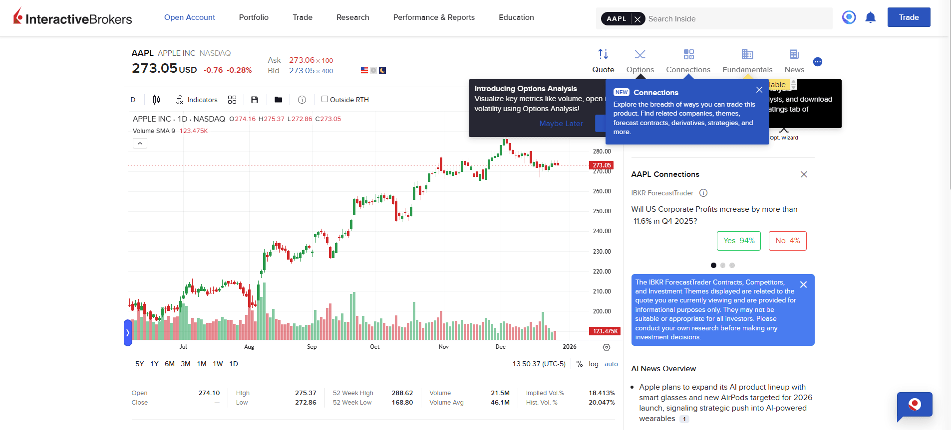Image resolution: width=951 pixels, height=430 pixels.
Task: Switch to the News tab
Action: 794,61
